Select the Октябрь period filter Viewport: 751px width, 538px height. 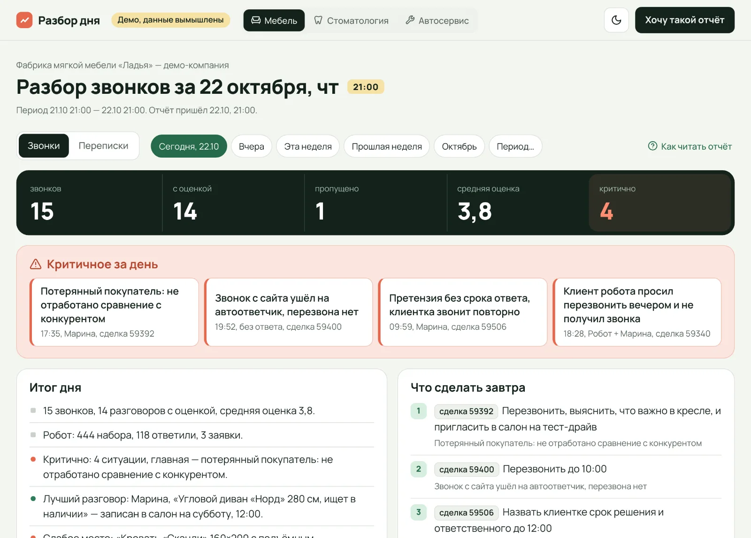coord(459,146)
